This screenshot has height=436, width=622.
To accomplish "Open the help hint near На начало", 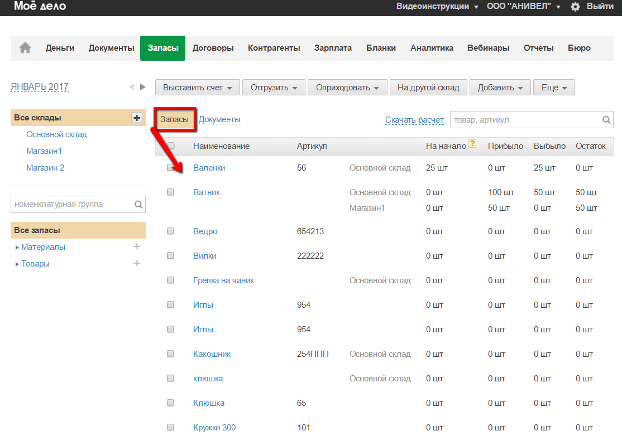I will click(472, 144).
